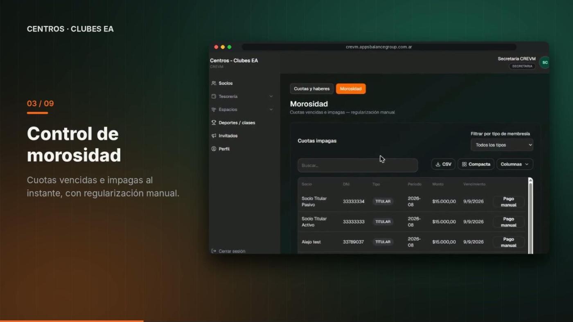This screenshot has width=573, height=322.
Task: Open the Todos los tipos dropdown
Action: click(502, 145)
